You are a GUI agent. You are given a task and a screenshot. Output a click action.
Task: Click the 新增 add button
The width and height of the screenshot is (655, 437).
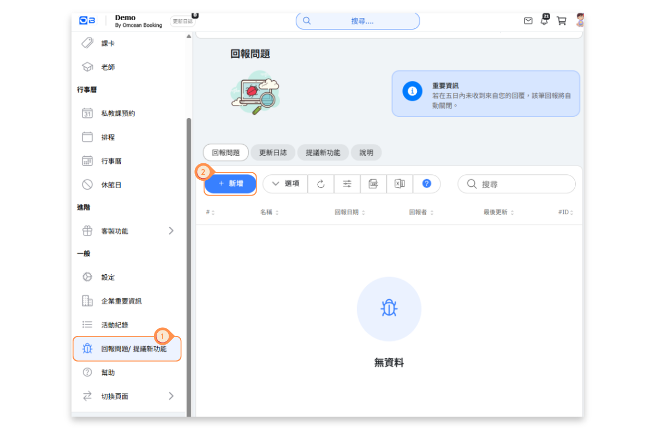tap(230, 184)
